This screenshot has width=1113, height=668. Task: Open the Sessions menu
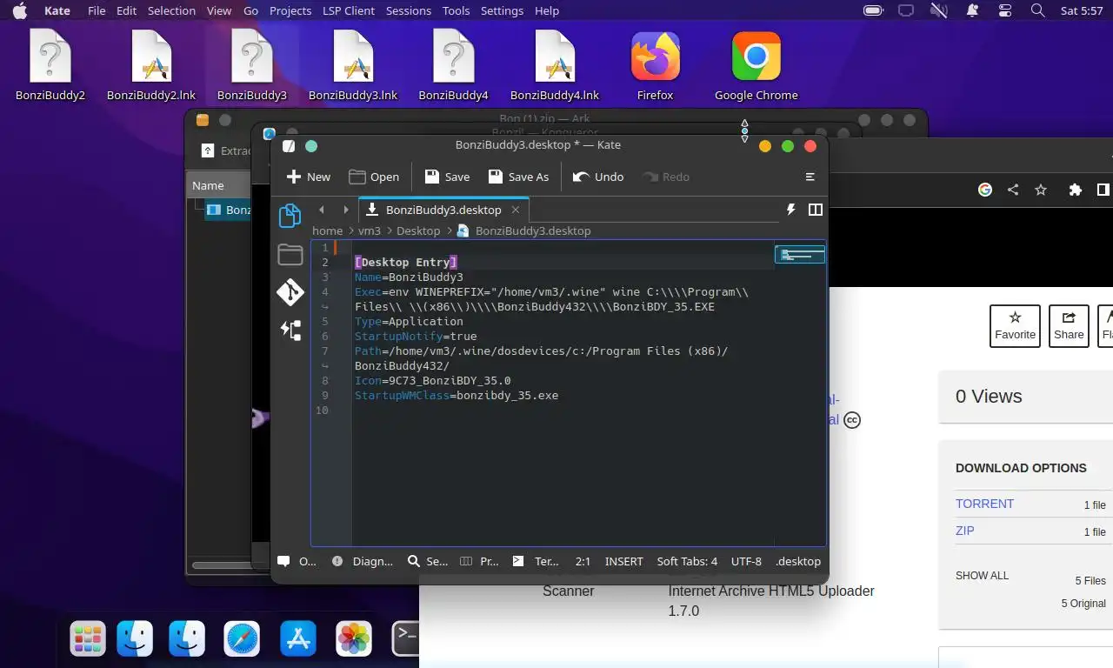pos(408,10)
